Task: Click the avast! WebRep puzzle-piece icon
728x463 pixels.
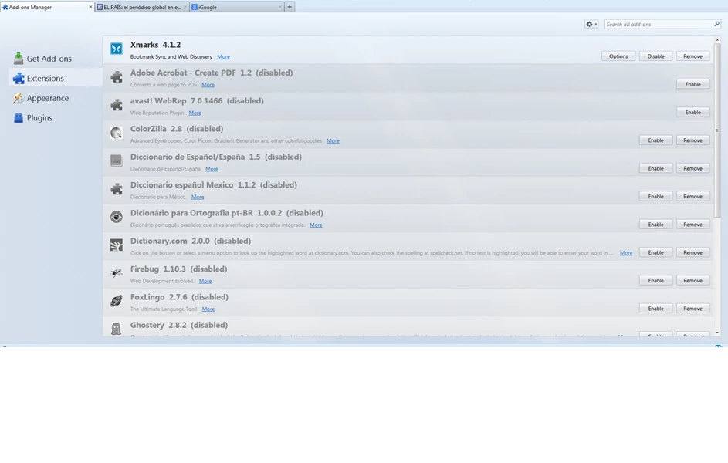Action: (x=116, y=104)
